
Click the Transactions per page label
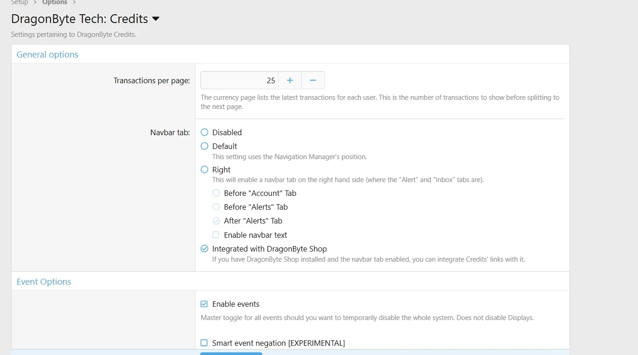tap(152, 80)
